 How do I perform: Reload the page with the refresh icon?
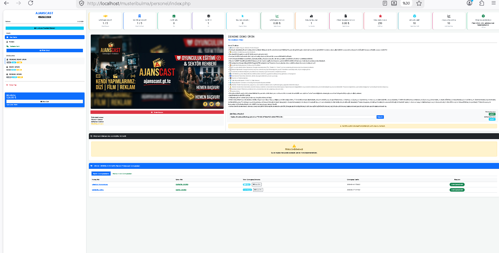pyautogui.click(x=31, y=3)
